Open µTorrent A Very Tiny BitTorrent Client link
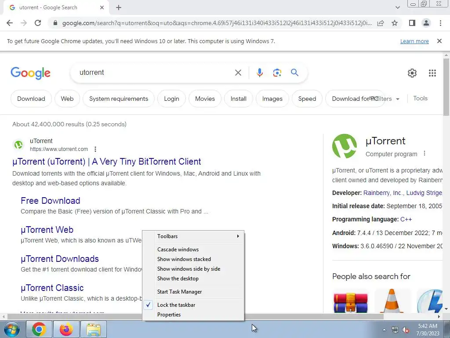 coord(107,162)
